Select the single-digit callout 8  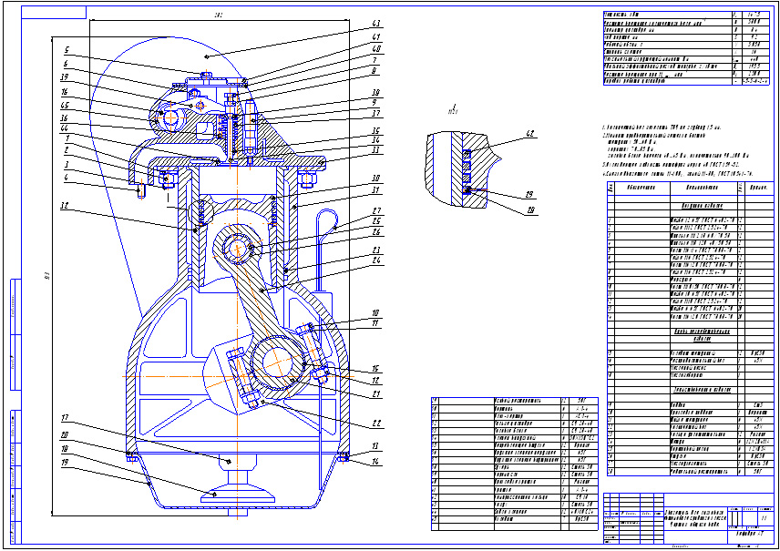click(375, 71)
